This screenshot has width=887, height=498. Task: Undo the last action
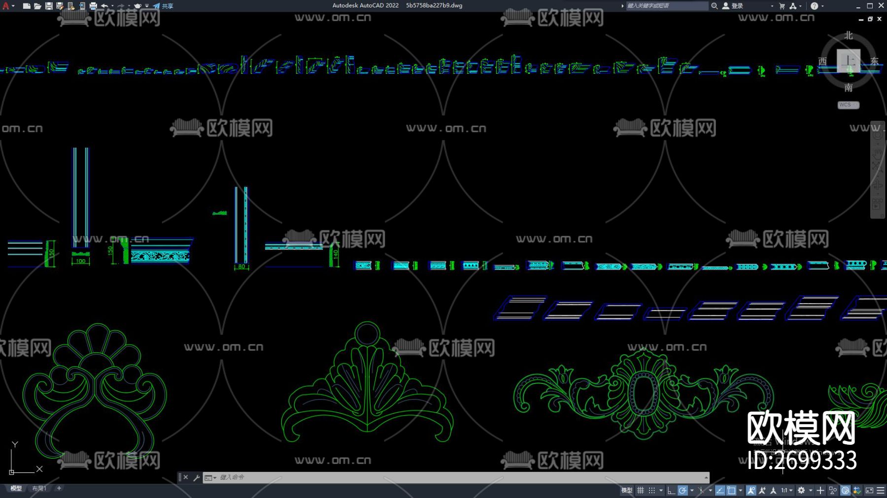104,6
